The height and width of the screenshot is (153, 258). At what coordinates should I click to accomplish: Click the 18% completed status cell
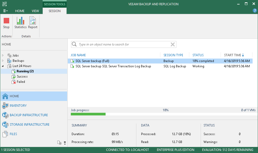[203, 61]
